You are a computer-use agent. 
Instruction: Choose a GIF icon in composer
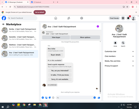pos(53,98)
